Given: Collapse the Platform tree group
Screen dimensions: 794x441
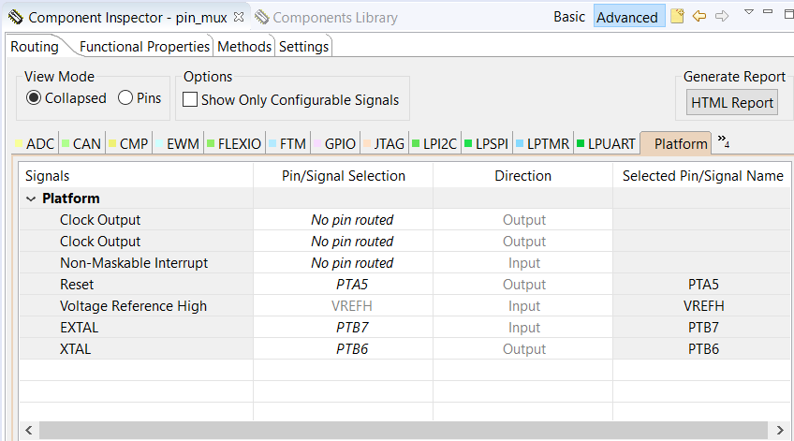Looking at the screenshot, I should coord(32,198).
